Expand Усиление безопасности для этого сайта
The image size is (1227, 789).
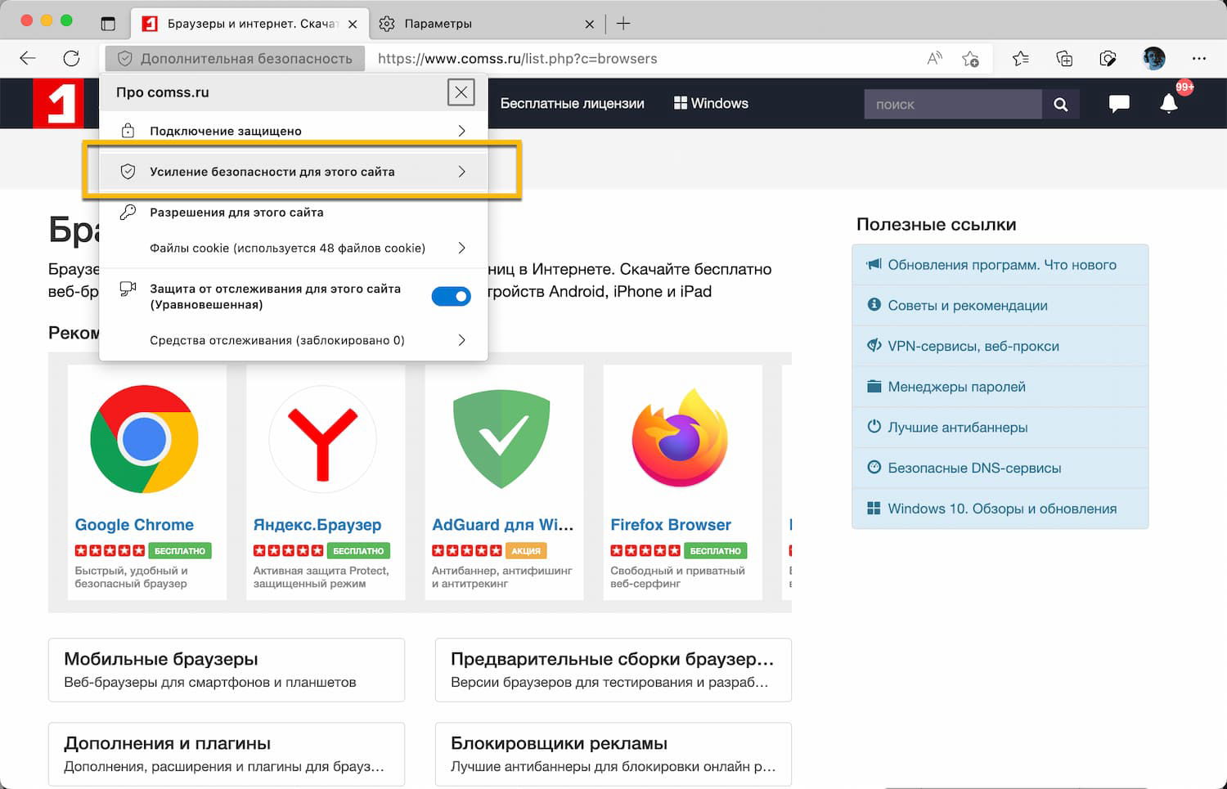[294, 172]
